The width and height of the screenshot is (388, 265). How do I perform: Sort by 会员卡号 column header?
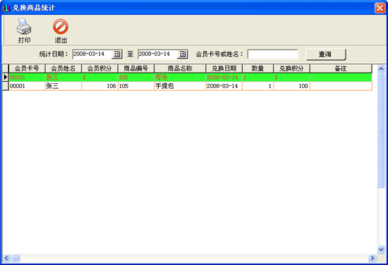coord(27,68)
